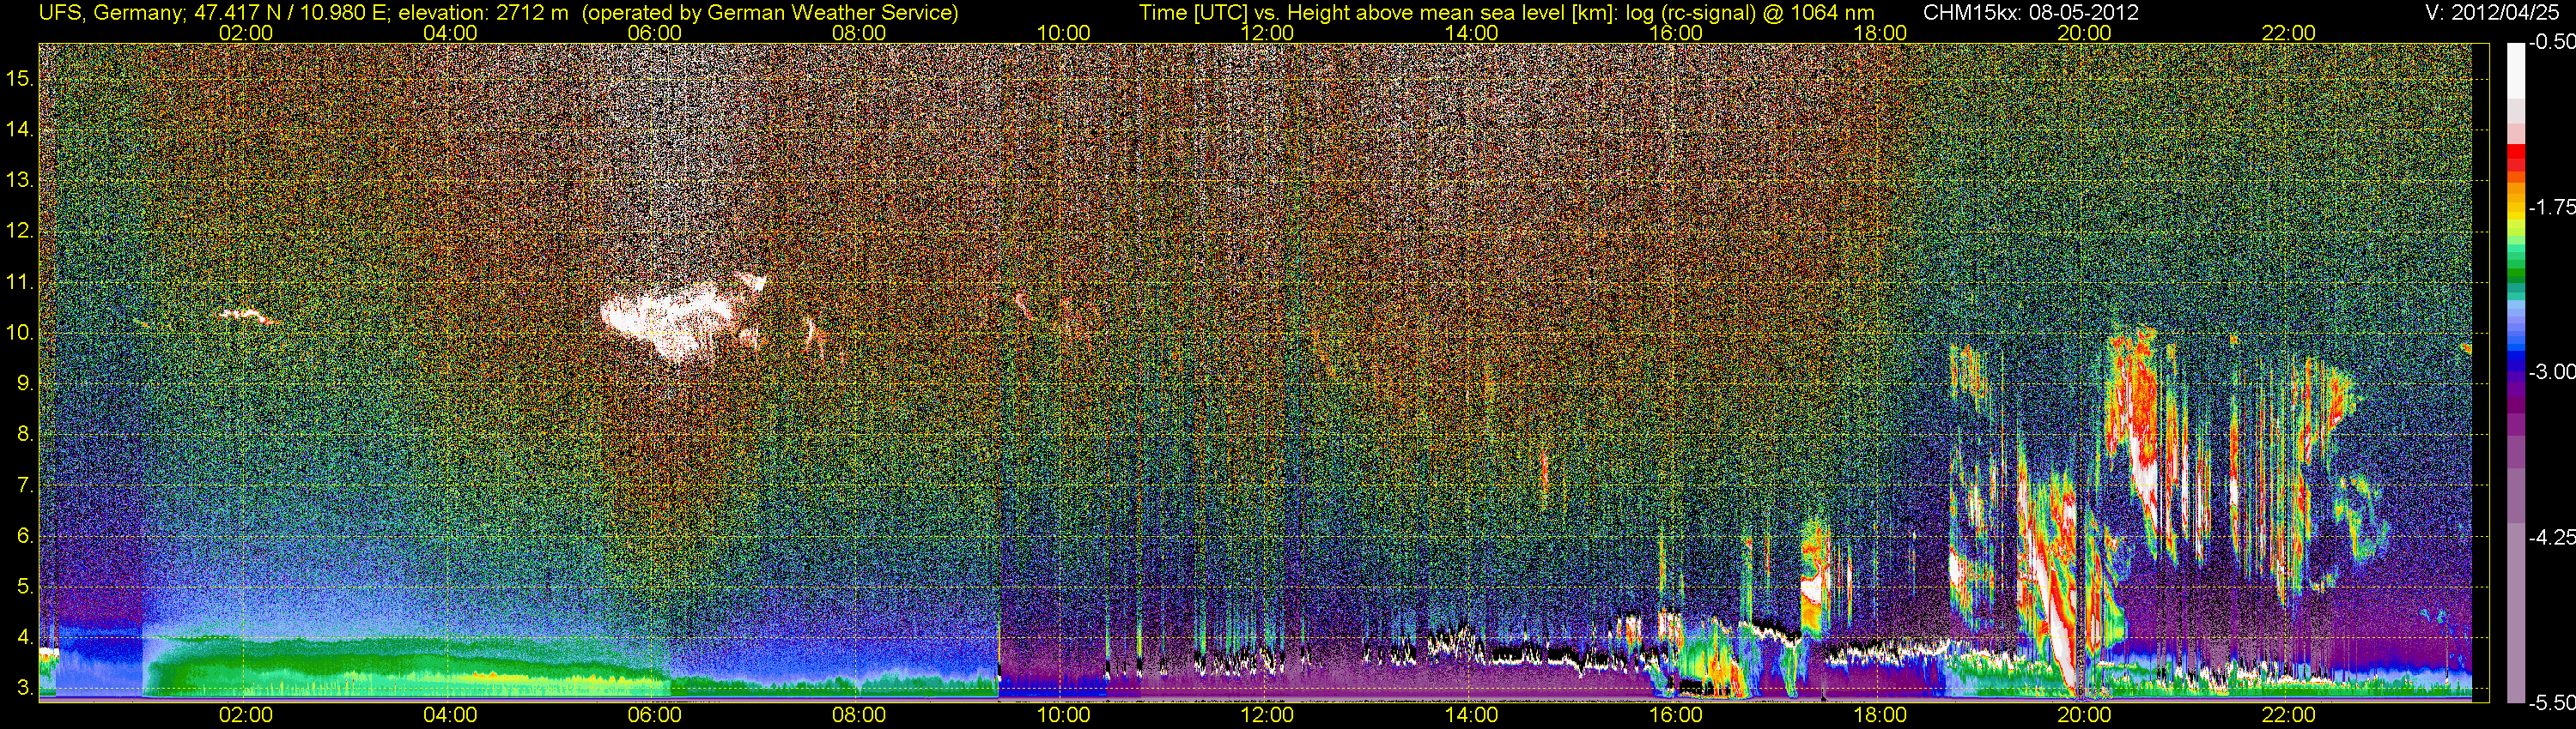Click the 08:00 label on the top time axis
Image resolution: width=2576 pixels, height=729 pixels.
tap(859, 33)
